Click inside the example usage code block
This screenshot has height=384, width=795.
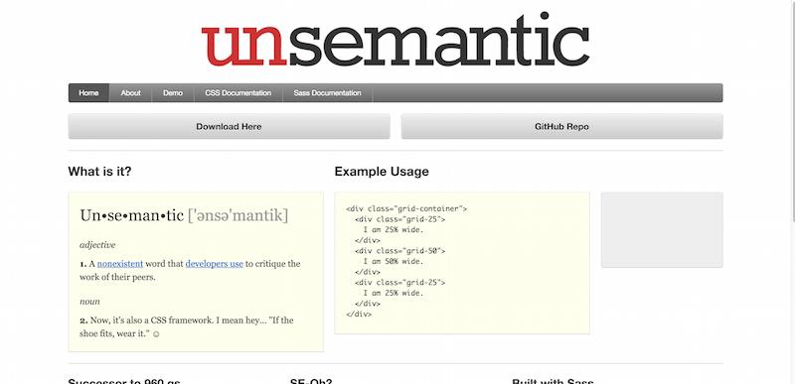462,263
